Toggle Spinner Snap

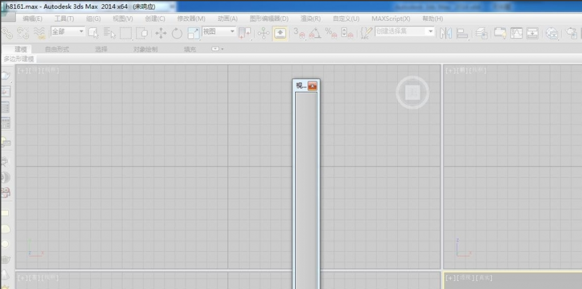[346, 33]
